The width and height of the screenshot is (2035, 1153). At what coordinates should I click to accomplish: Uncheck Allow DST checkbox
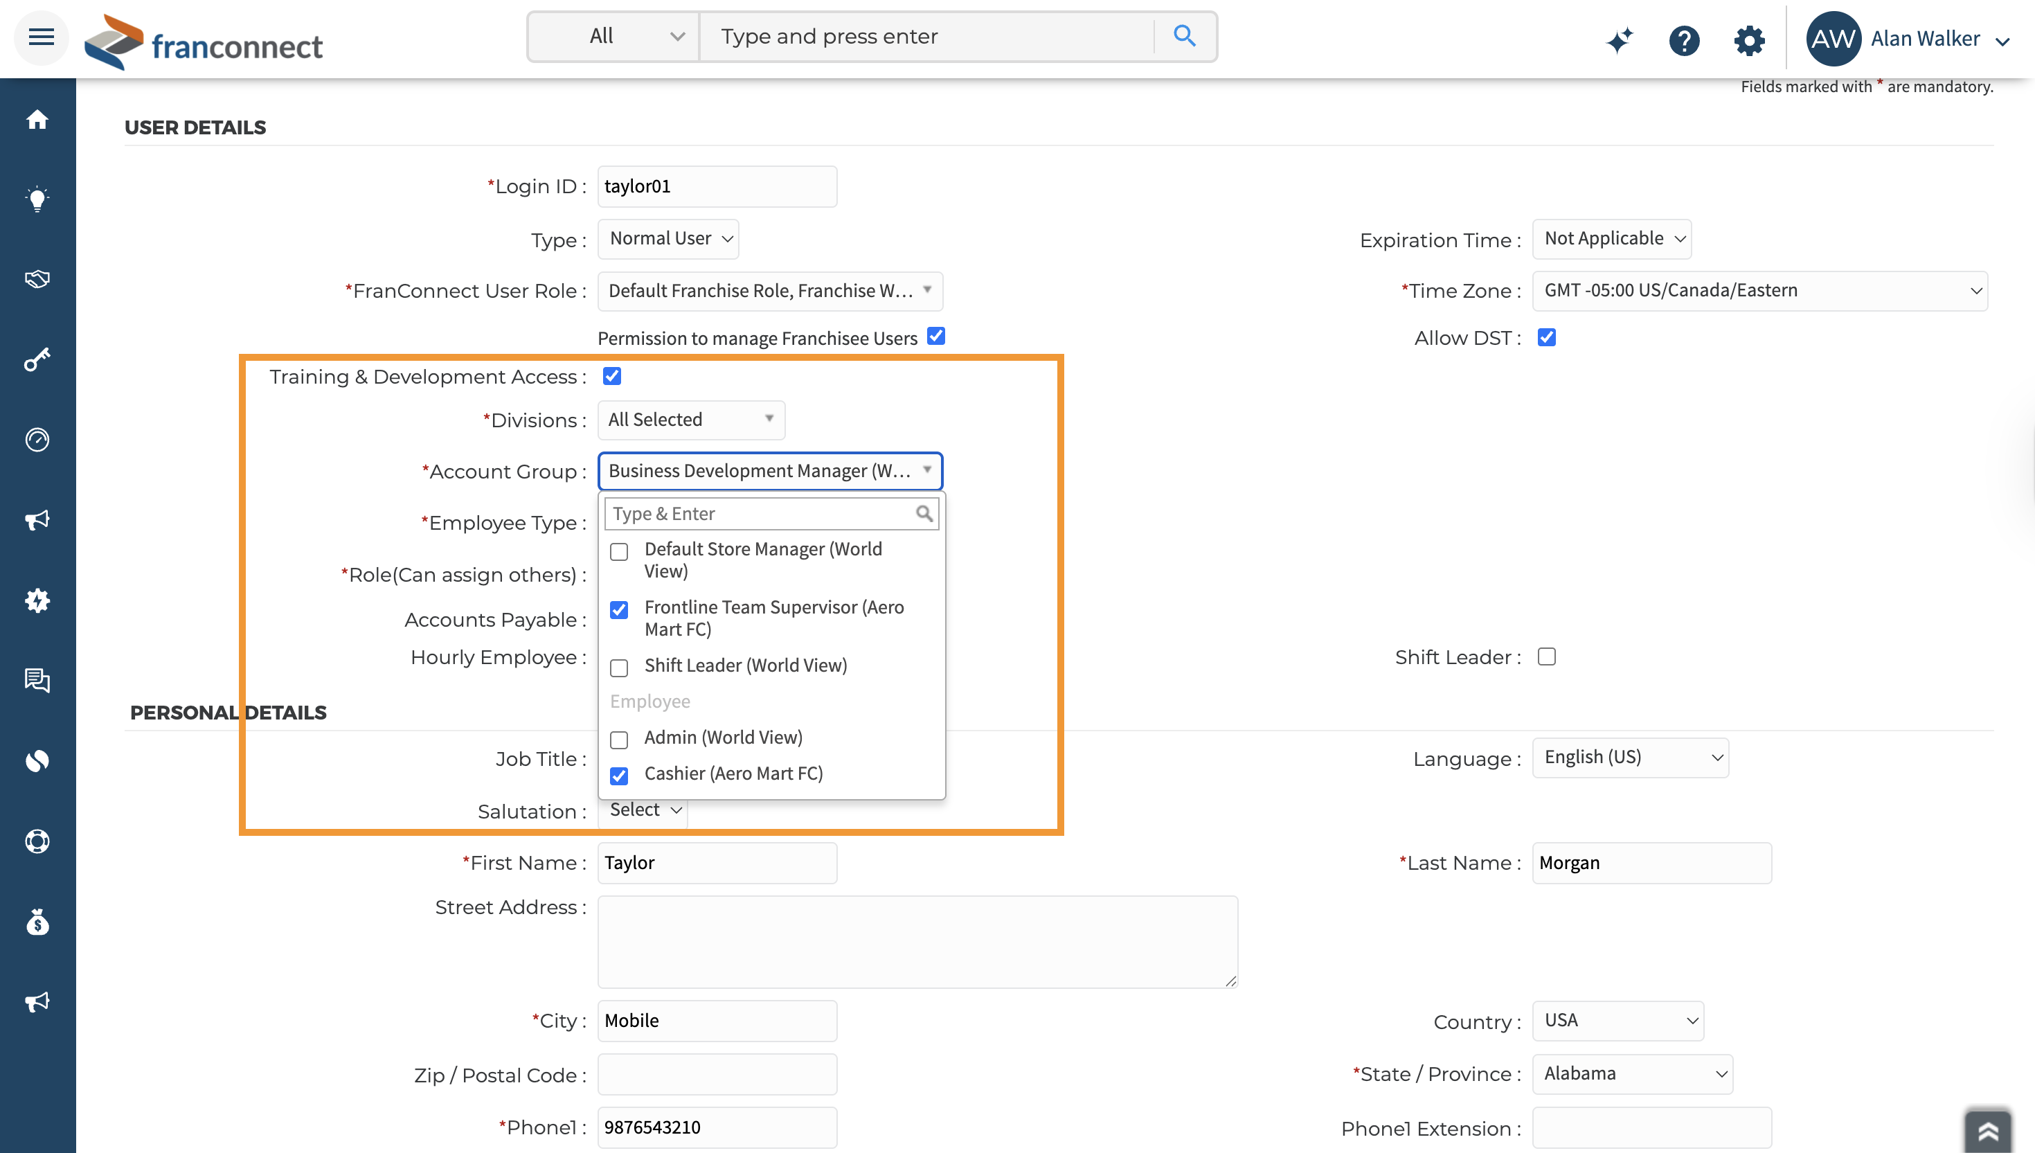[1545, 337]
